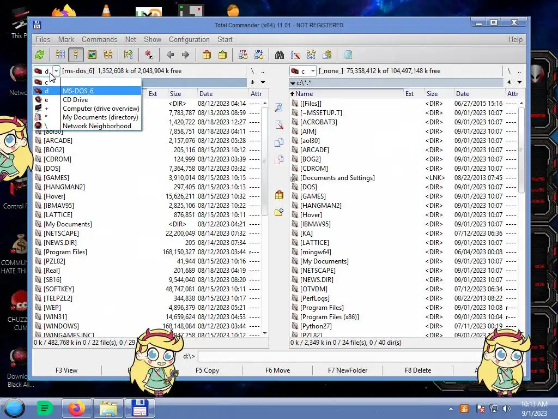The height and width of the screenshot is (419, 558).
Task: Click the volume icon in the system tray
Action: click(506, 409)
